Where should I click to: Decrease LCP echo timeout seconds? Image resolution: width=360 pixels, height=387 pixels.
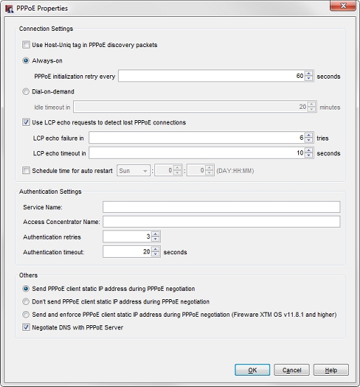309,155
